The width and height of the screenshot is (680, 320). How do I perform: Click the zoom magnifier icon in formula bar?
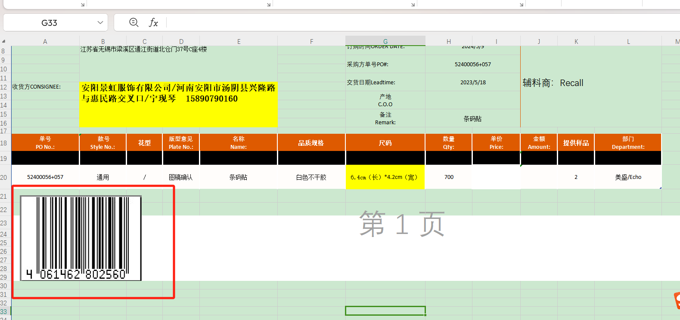[134, 22]
